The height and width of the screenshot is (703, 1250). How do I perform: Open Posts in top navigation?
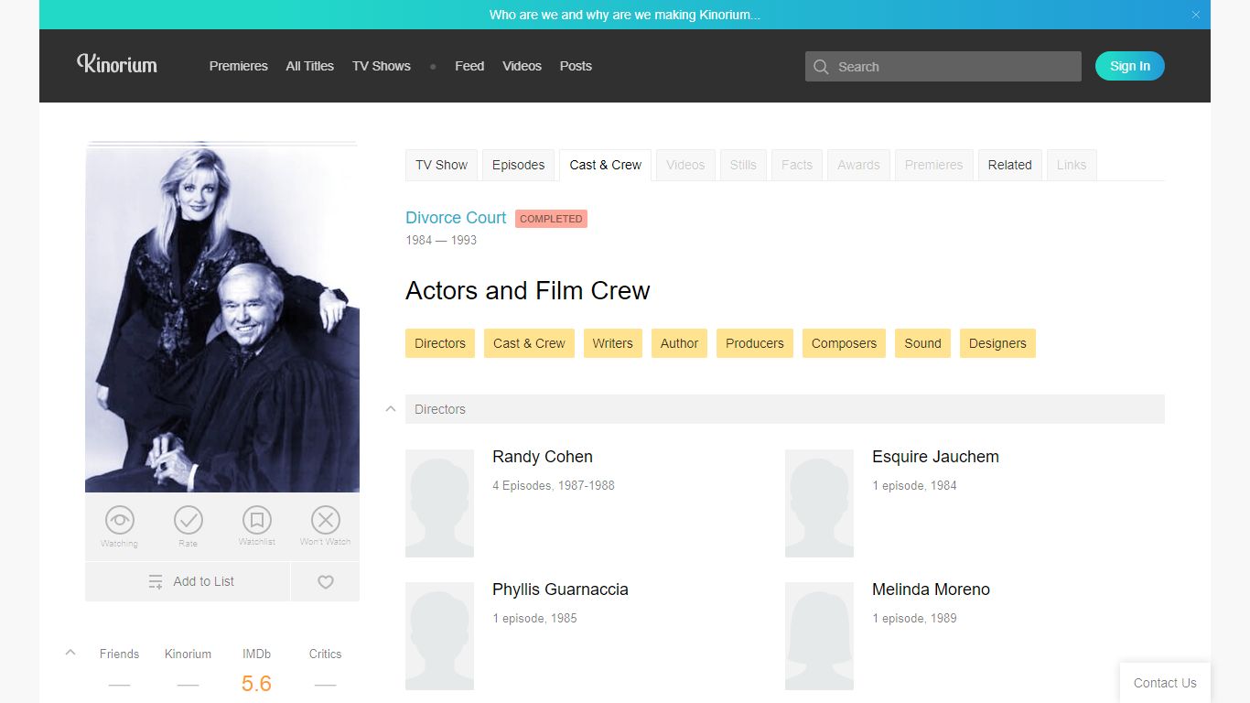pyautogui.click(x=576, y=66)
